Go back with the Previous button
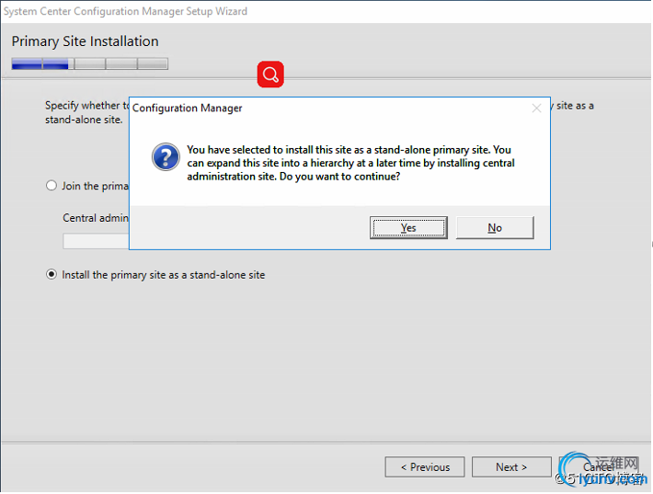Image resolution: width=653 pixels, height=494 pixels. 425,467
